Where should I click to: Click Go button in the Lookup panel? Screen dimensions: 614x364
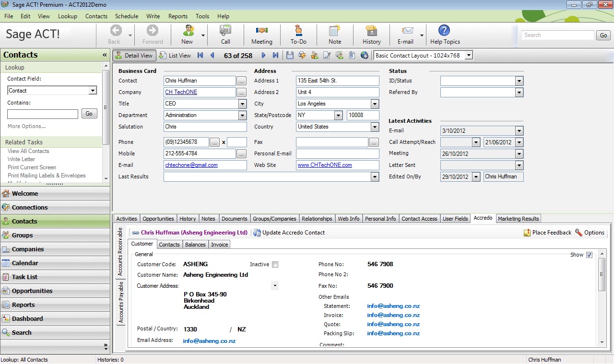point(89,114)
